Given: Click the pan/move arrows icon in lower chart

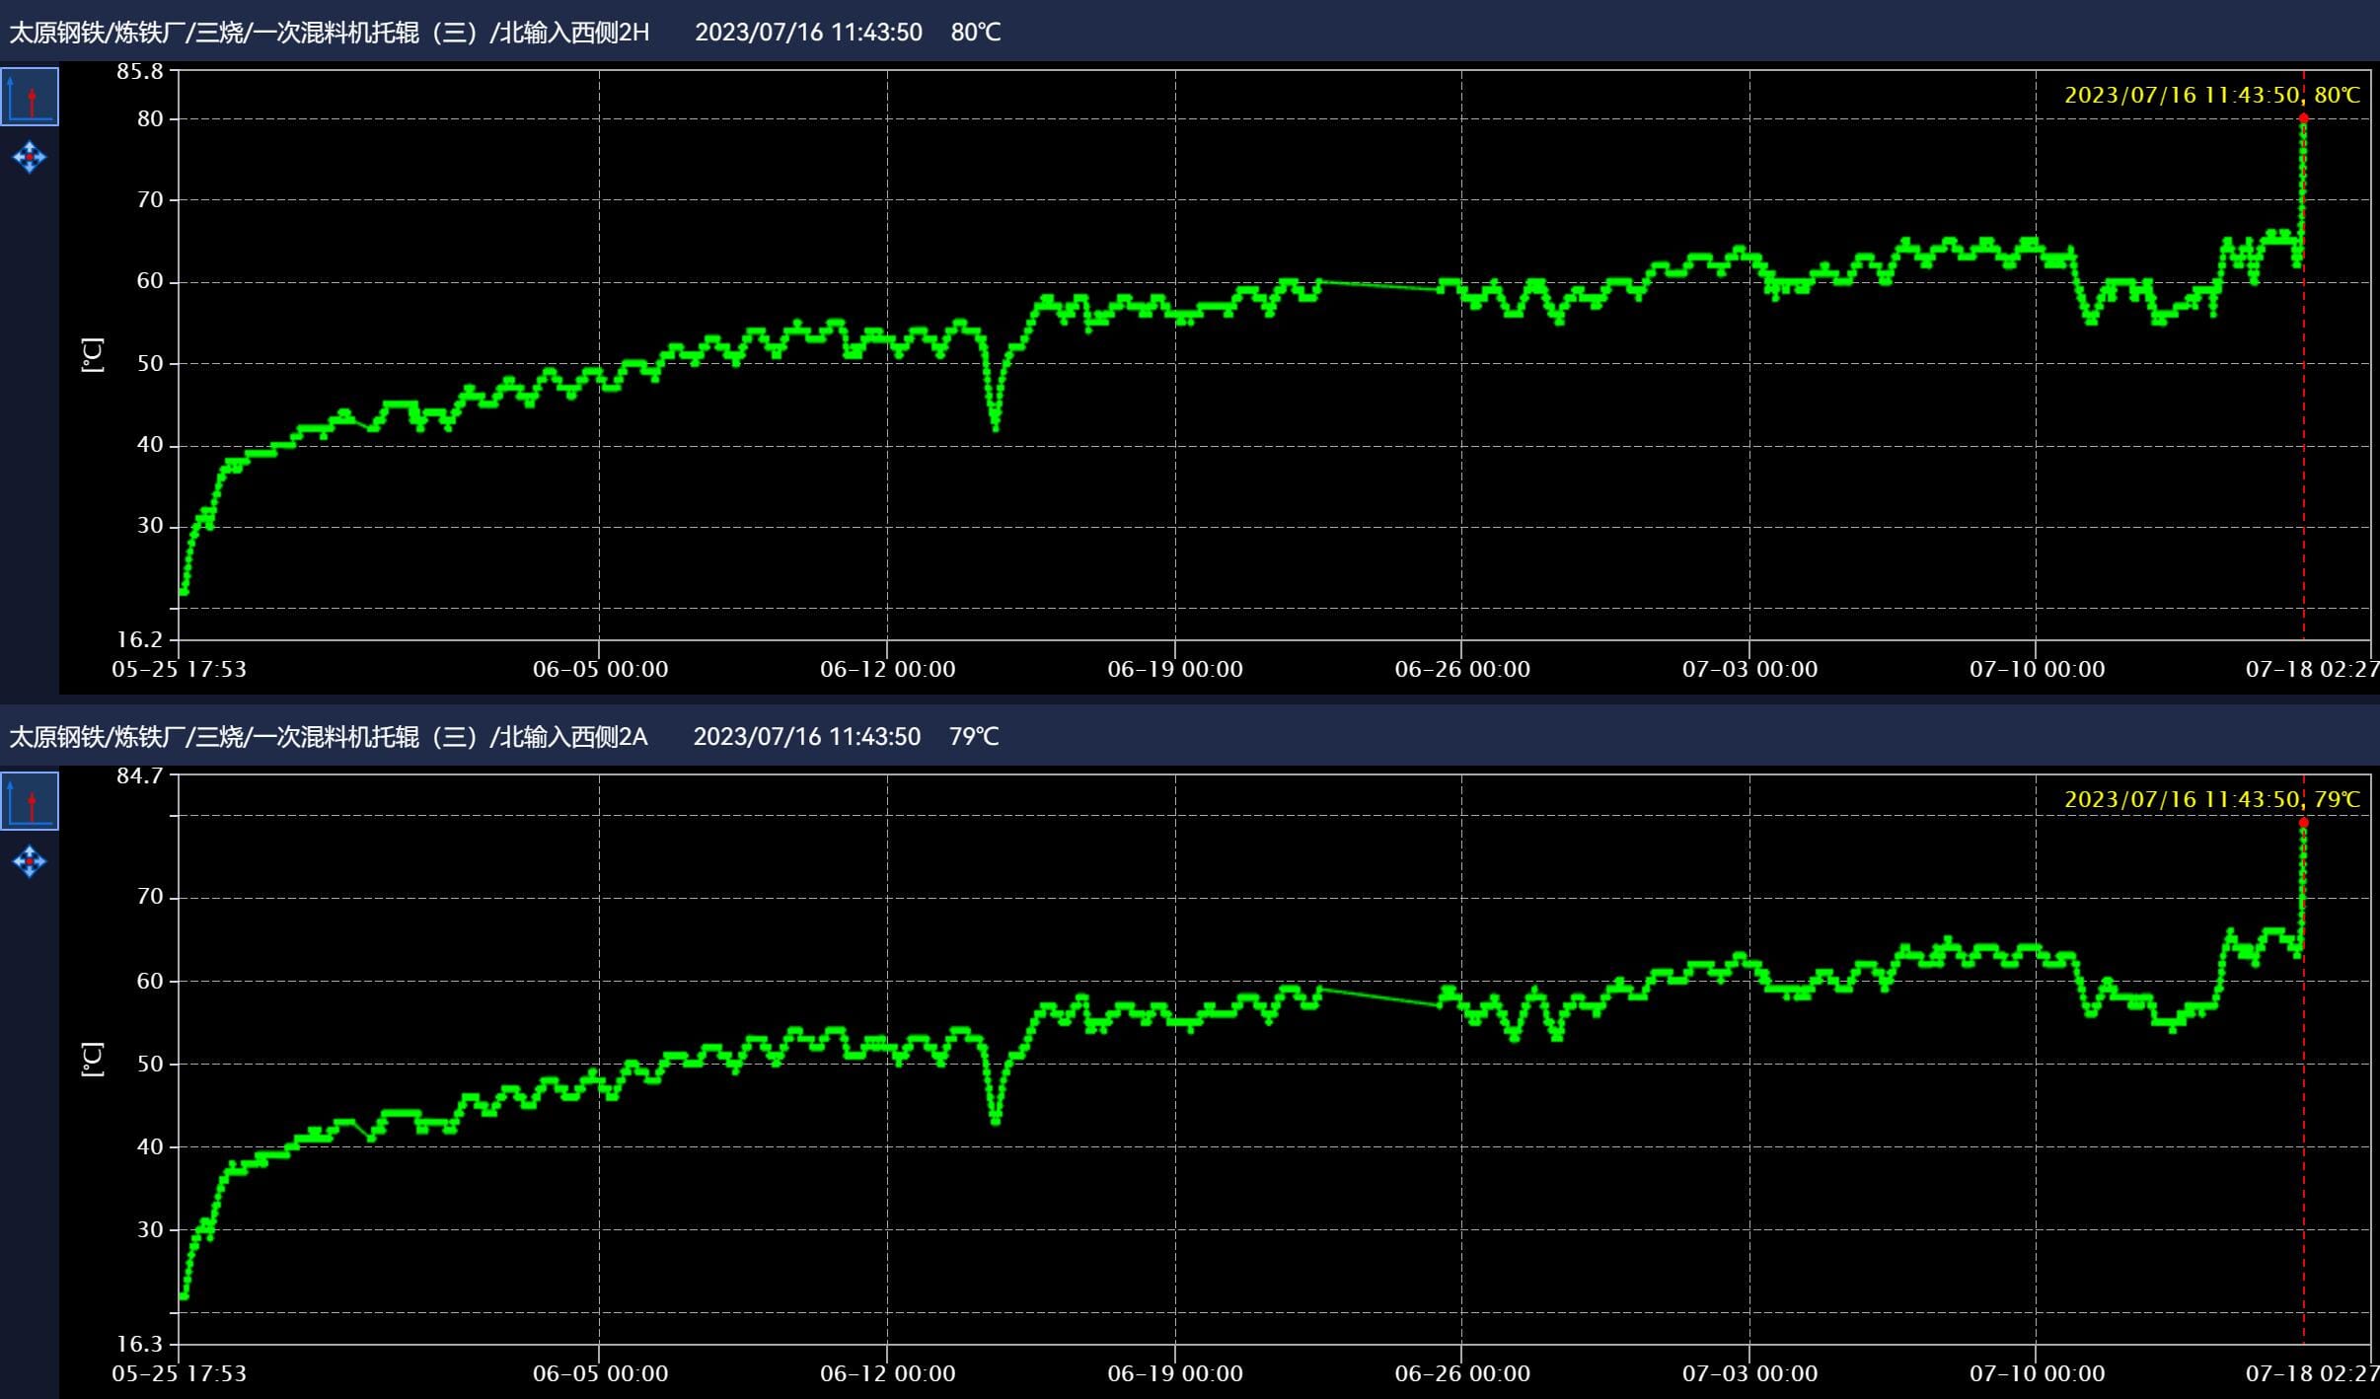Looking at the screenshot, I should click(30, 861).
